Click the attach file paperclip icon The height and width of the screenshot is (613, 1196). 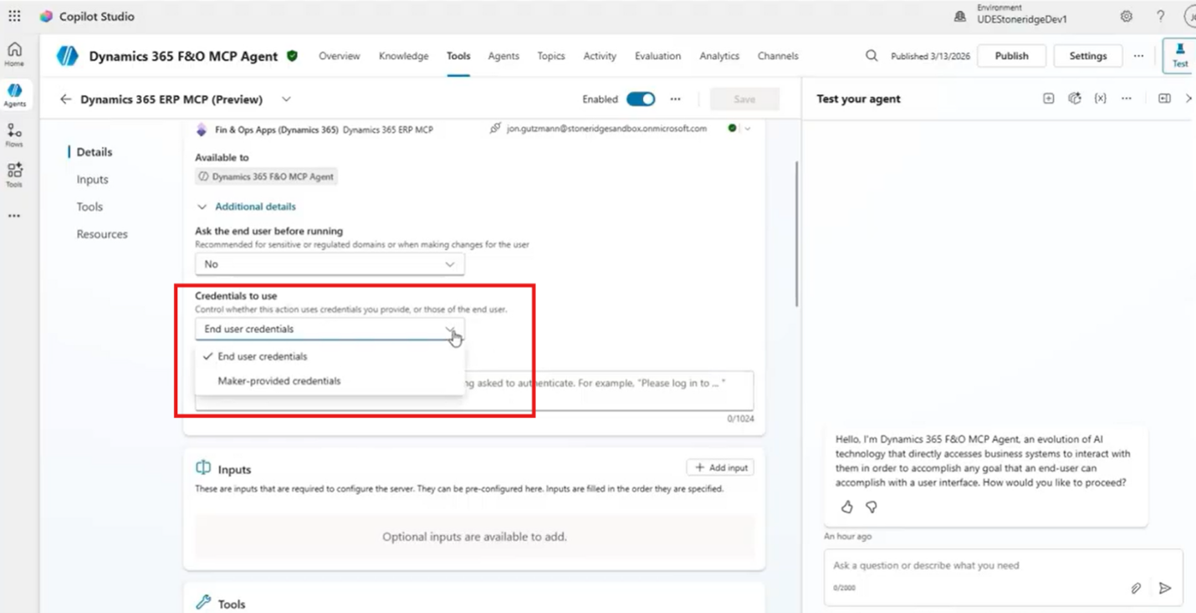click(1136, 588)
